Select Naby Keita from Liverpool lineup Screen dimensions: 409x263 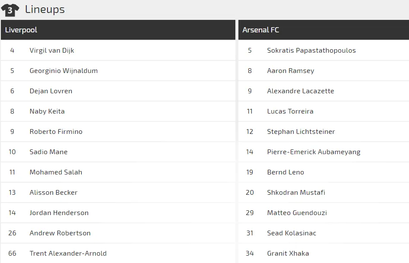(47, 111)
